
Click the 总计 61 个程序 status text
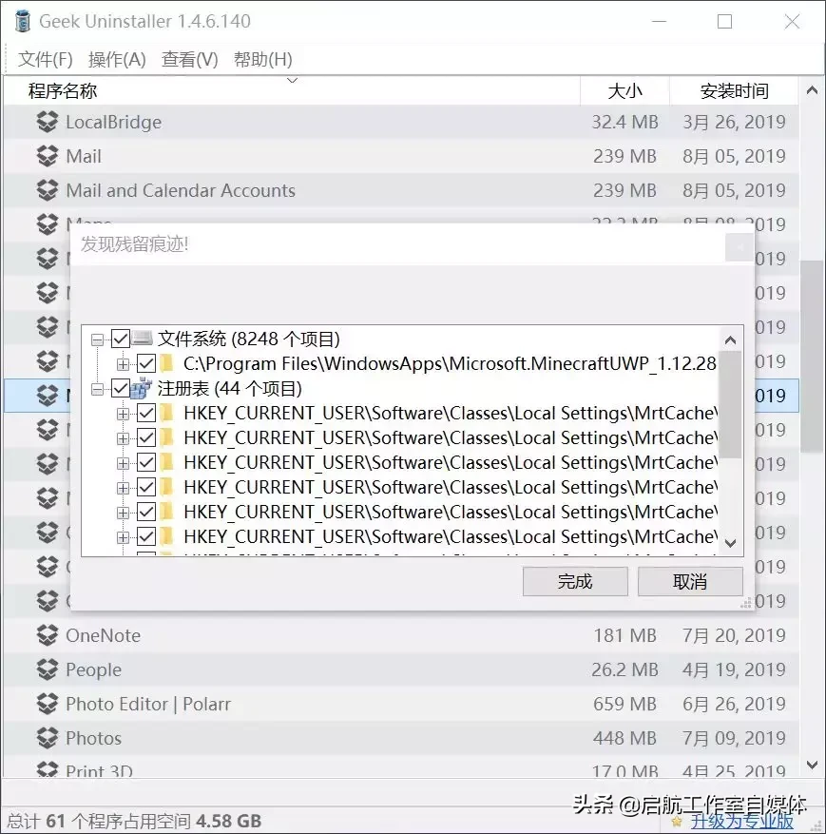(134, 822)
